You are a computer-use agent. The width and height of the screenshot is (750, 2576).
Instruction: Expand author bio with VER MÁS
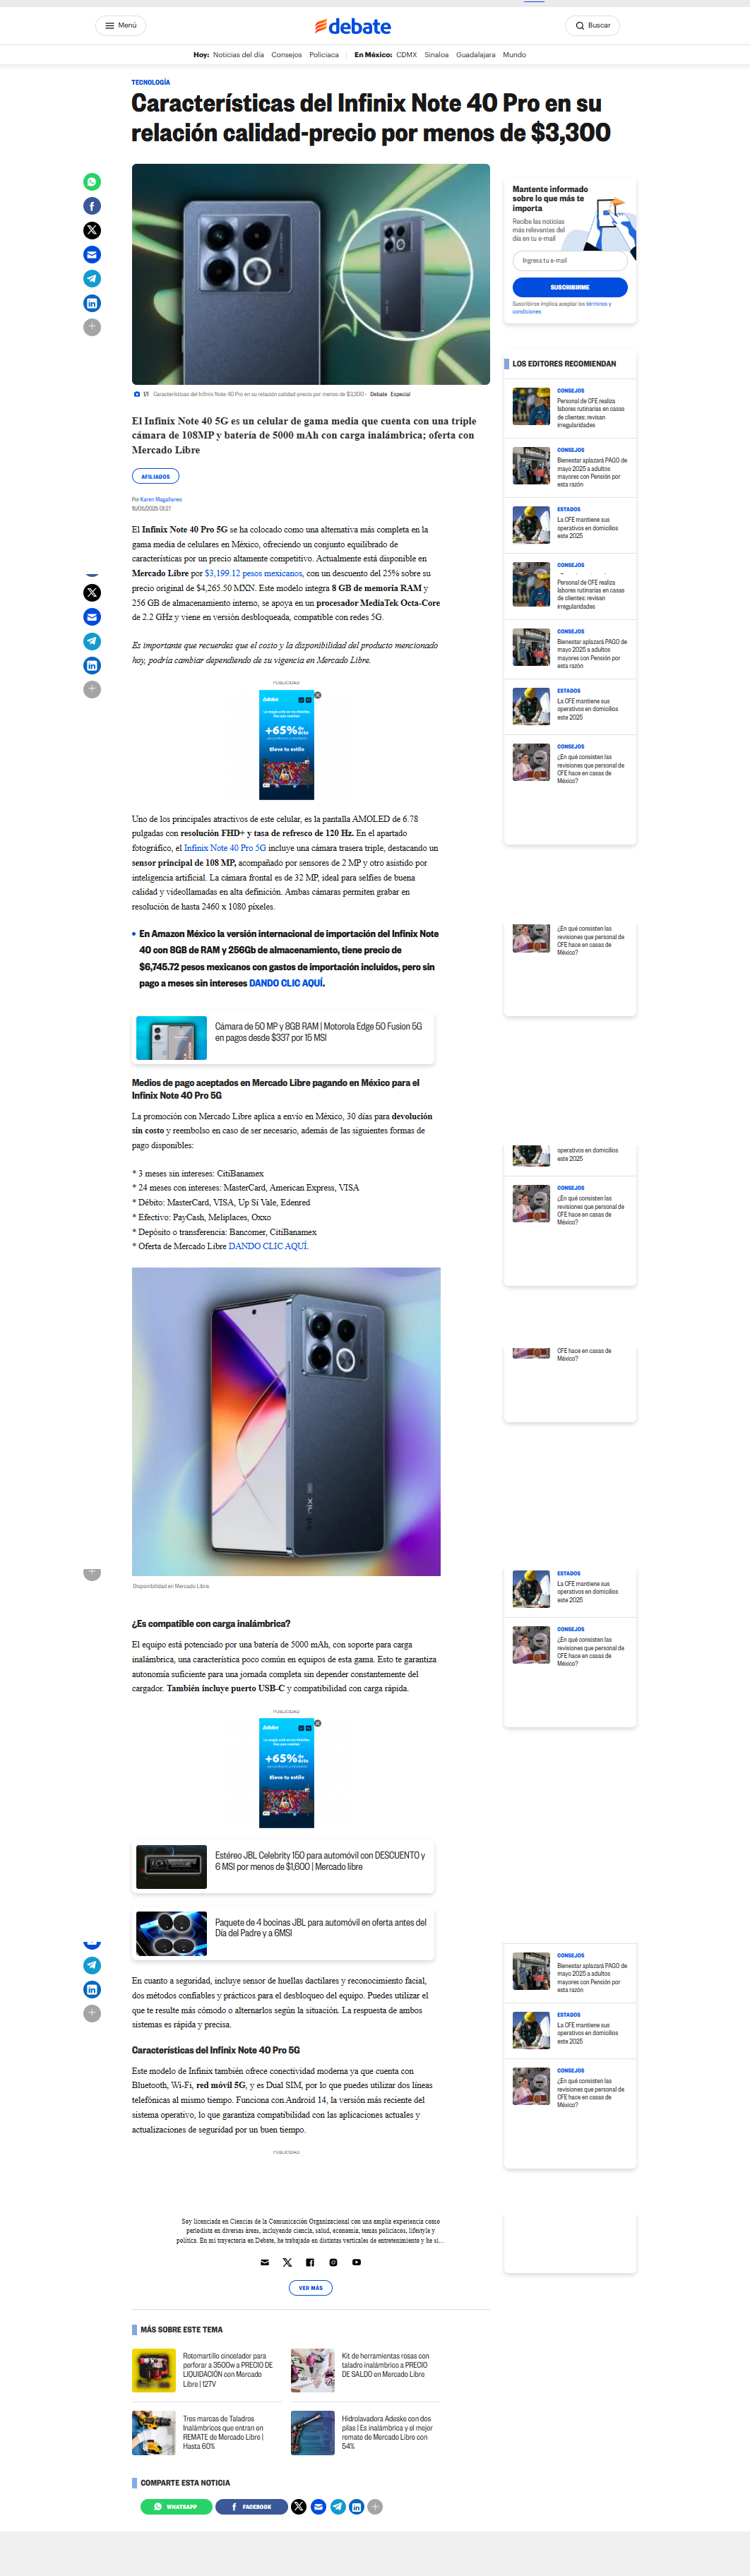[310, 2287]
